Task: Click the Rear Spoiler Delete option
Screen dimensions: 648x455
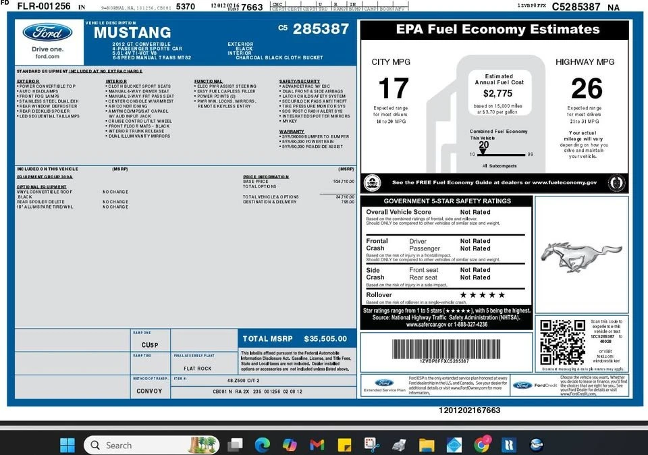Action: [40, 202]
